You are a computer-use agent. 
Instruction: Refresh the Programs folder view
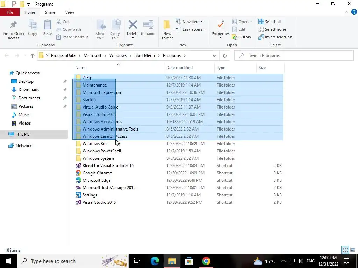point(225,55)
